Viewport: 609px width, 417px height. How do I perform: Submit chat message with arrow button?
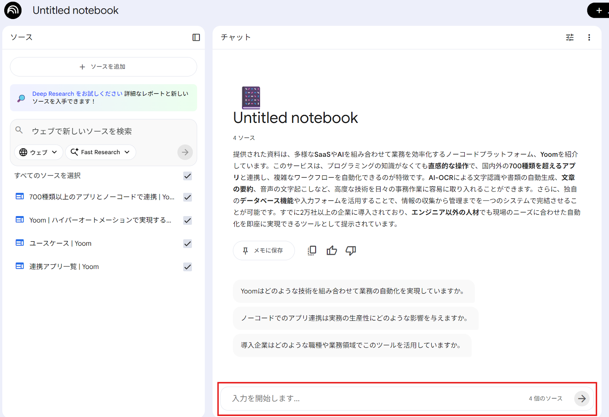click(x=582, y=399)
